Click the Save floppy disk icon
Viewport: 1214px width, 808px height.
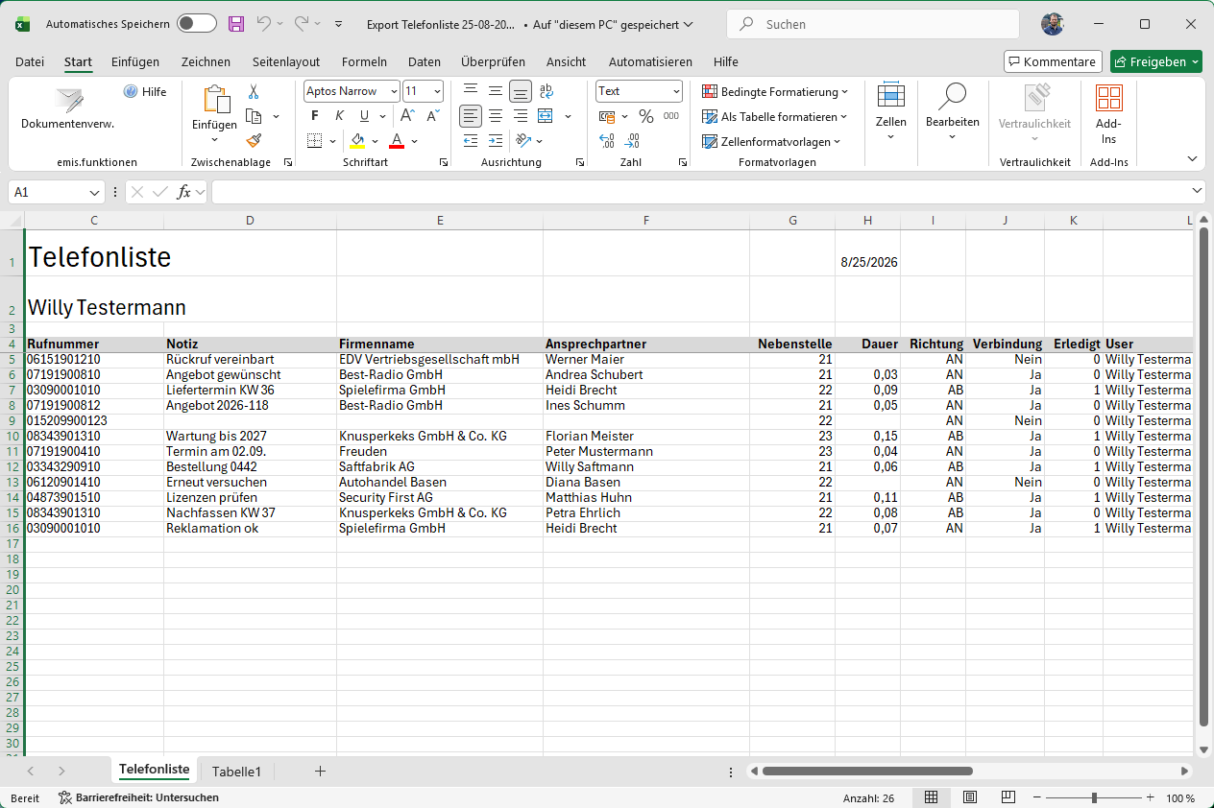click(236, 23)
